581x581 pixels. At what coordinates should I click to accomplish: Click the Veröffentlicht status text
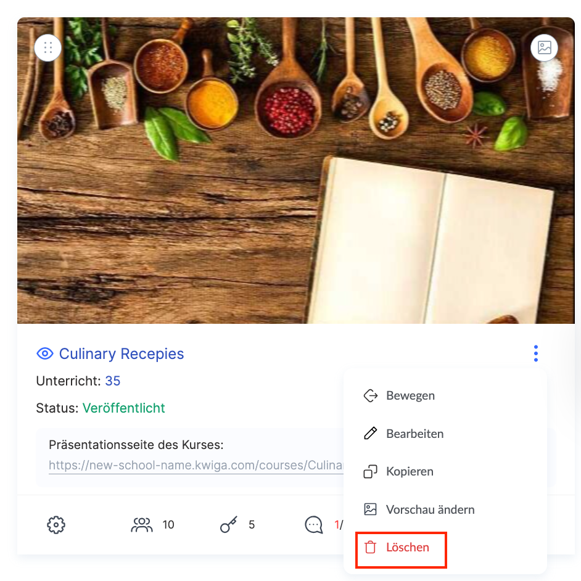click(124, 408)
